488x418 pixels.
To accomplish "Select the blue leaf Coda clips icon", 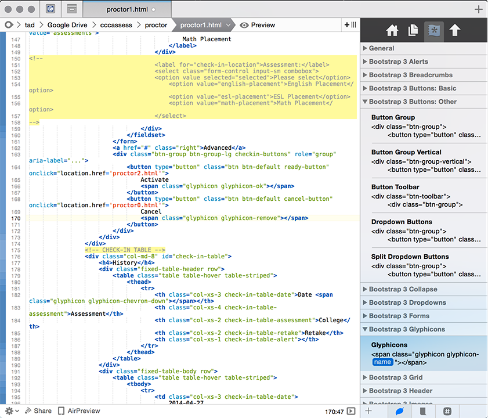I will tap(399, 411).
